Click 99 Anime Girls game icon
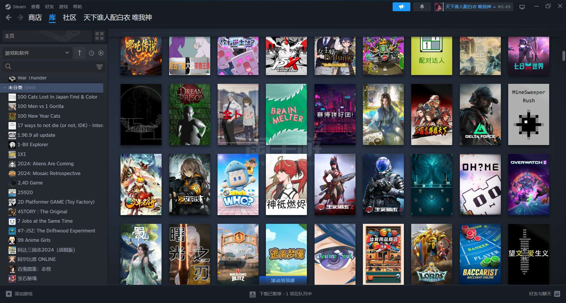566x303 pixels. pos(12,240)
